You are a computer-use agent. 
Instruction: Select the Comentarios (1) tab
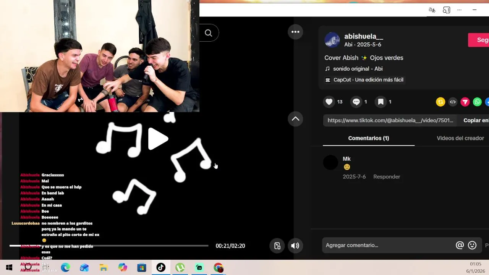(369, 138)
